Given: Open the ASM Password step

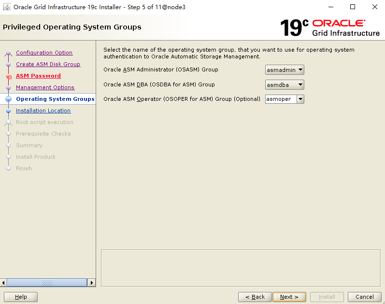Looking at the screenshot, I should (38, 76).
